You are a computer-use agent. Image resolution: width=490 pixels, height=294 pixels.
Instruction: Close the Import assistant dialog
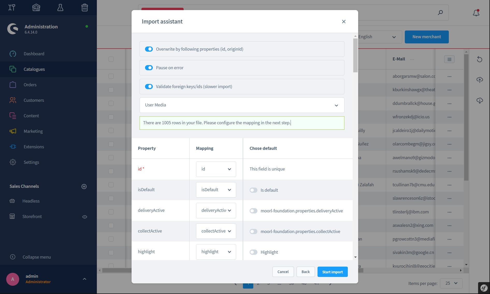(x=344, y=22)
